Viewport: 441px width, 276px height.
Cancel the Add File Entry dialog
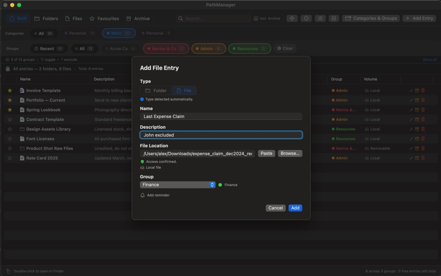tap(275, 208)
